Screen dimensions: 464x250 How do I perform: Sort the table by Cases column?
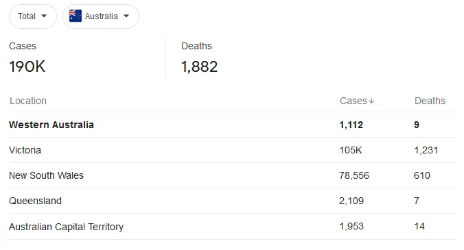(357, 101)
